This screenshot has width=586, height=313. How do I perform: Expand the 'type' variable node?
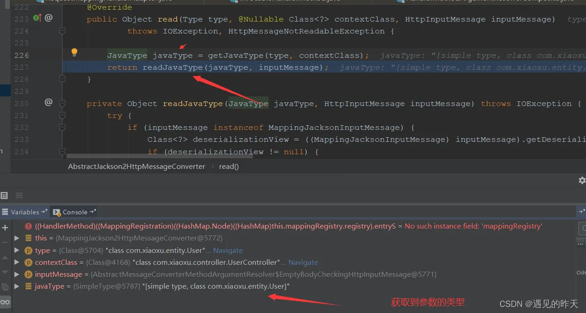17,251
